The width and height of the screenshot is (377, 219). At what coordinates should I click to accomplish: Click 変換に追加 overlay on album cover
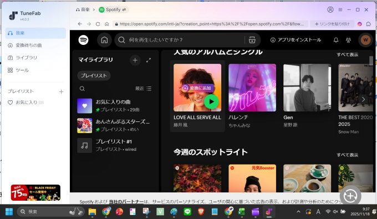pyautogui.click(x=197, y=88)
